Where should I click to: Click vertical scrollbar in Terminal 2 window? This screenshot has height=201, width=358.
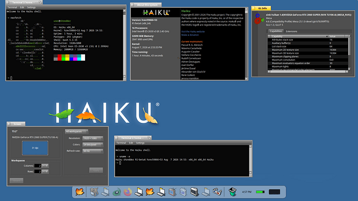pyautogui.click(x=251, y=160)
